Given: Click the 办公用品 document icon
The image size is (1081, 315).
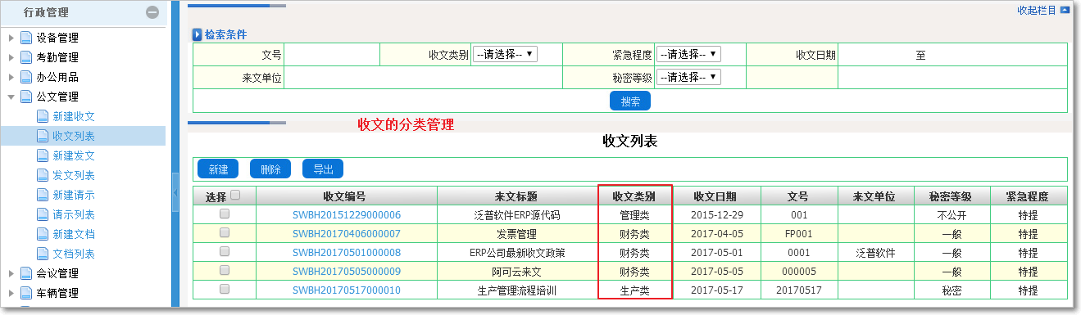Looking at the screenshot, I should (x=26, y=77).
